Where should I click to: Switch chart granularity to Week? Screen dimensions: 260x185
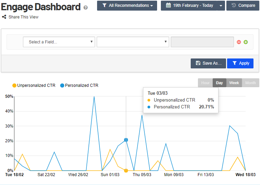234,83
